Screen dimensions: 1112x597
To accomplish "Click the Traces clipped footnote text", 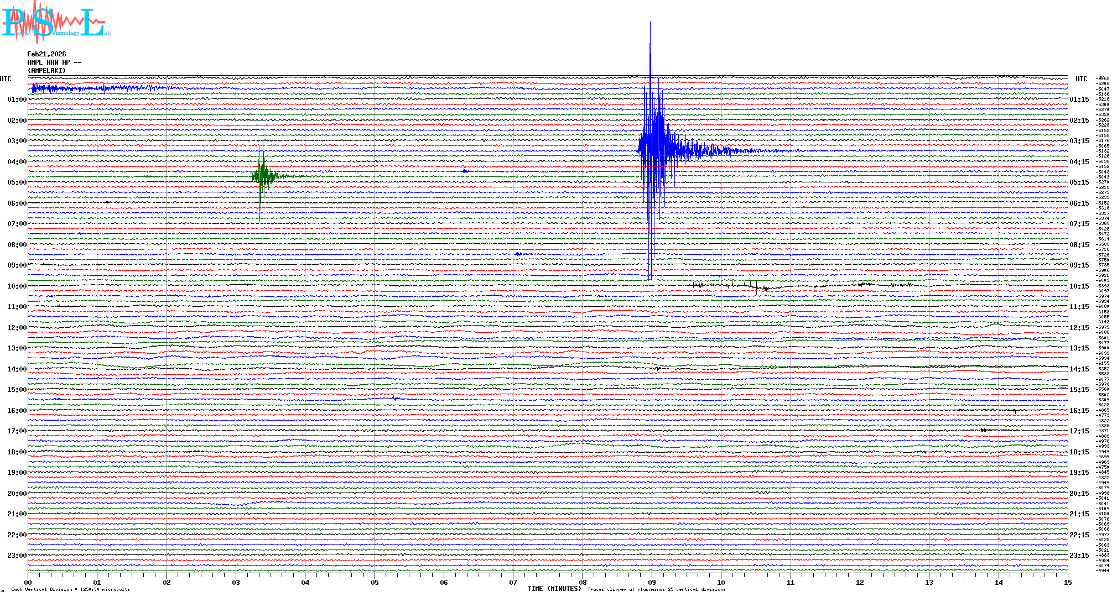I will point(656,589).
